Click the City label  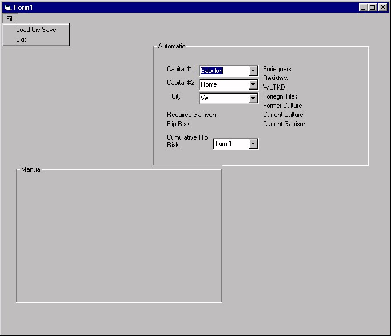(x=176, y=96)
